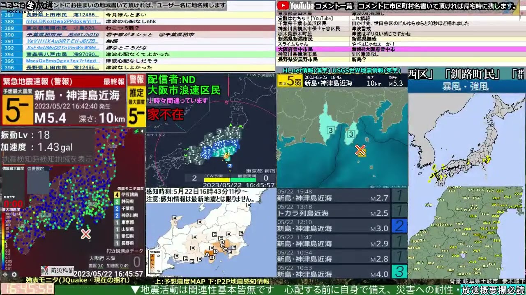Viewport: 526px width, 295px height.
Task: Click the 地震検知時検知地域を表示 label
Action: (x=47, y=159)
